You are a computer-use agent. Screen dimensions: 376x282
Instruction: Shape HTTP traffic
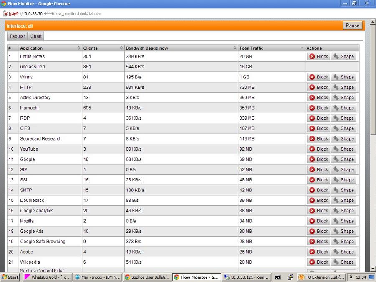tap(343, 87)
